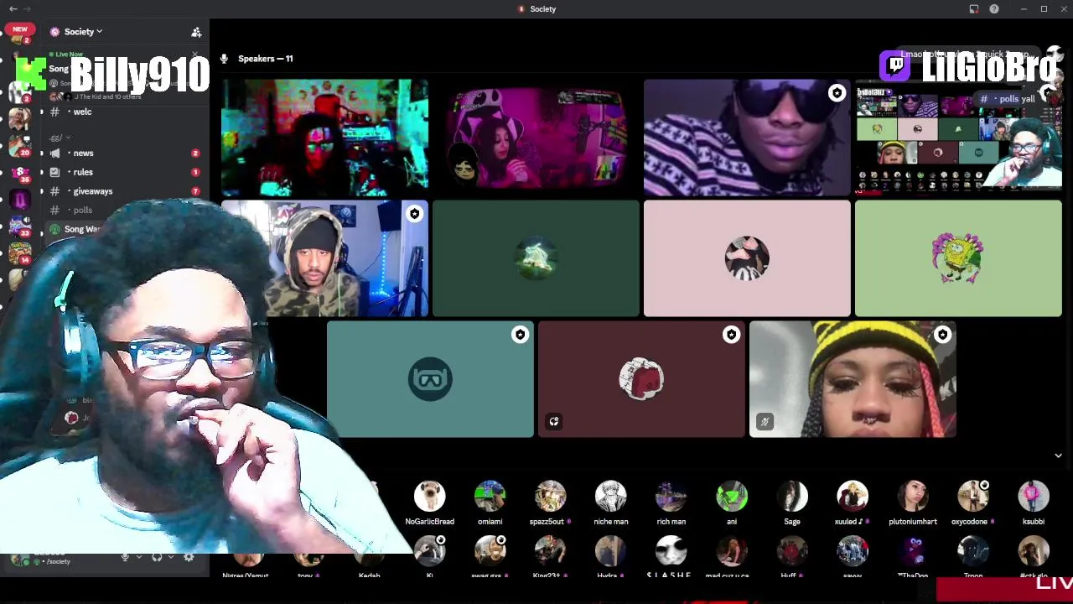This screenshot has height=604, width=1073.
Task: Click muted mic icon on beanie tile
Action: coord(765,422)
